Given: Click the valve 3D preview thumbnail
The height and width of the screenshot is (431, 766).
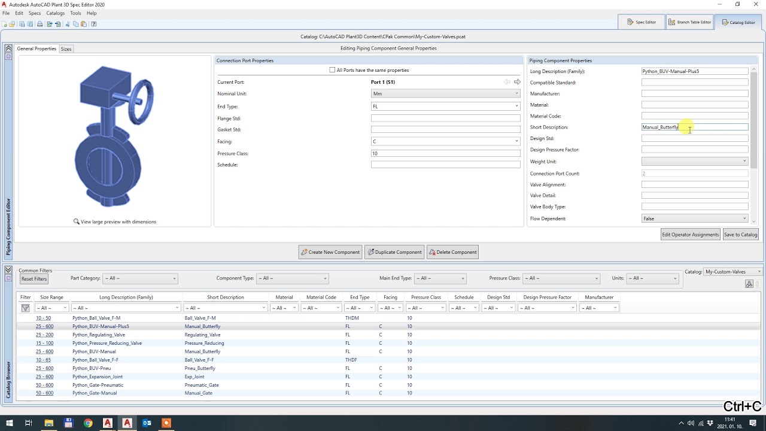Looking at the screenshot, I should [x=114, y=136].
